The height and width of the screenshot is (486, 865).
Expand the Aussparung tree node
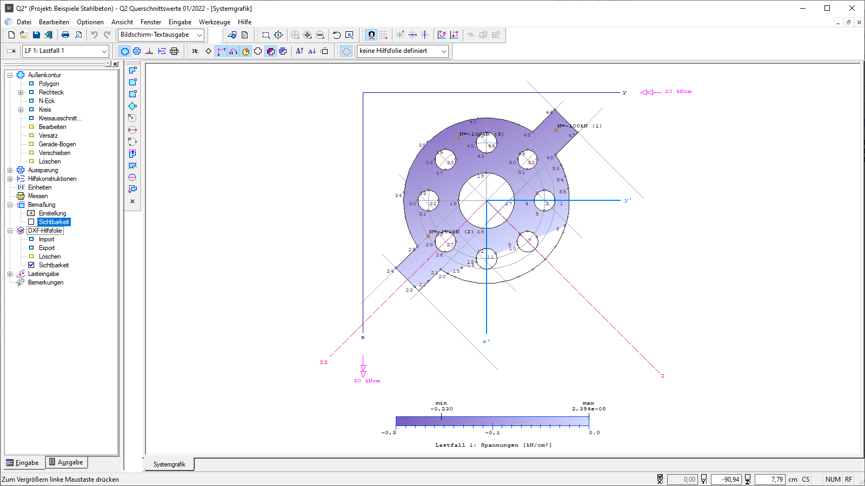[x=10, y=170]
